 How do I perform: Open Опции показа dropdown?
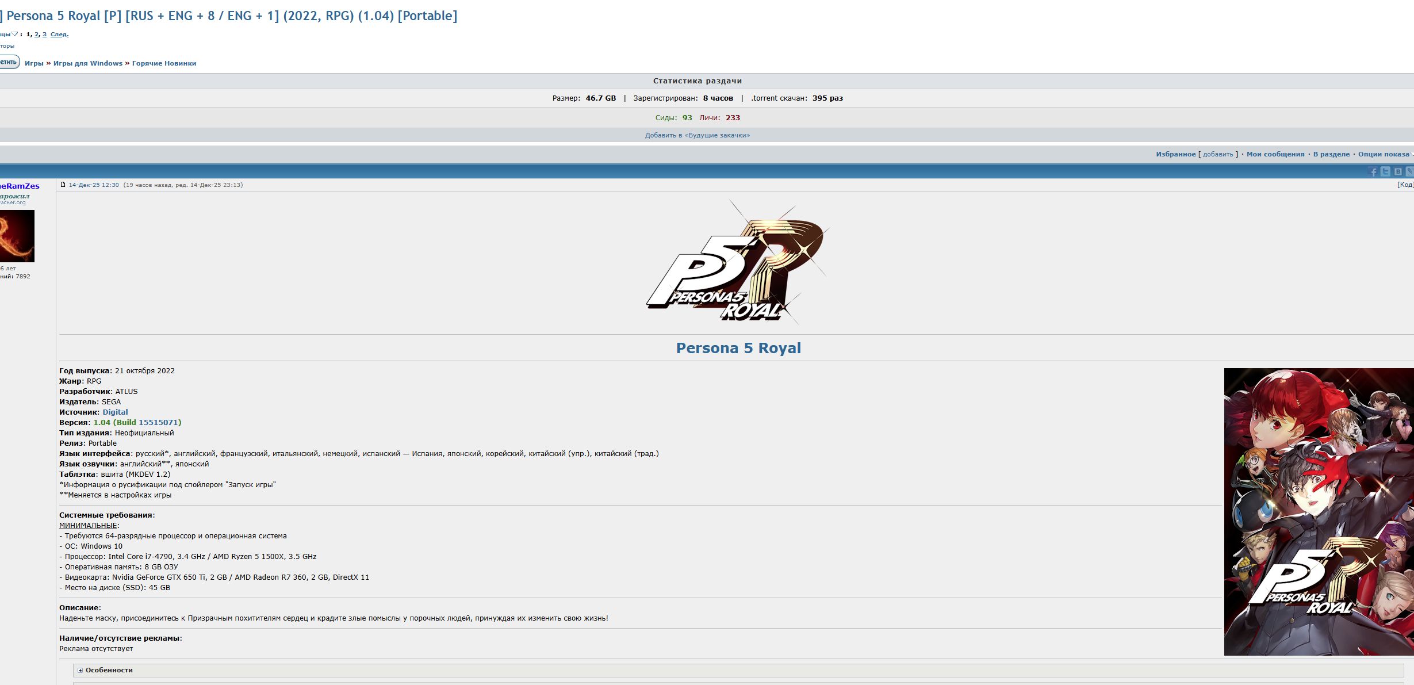click(x=1385, y=154)
